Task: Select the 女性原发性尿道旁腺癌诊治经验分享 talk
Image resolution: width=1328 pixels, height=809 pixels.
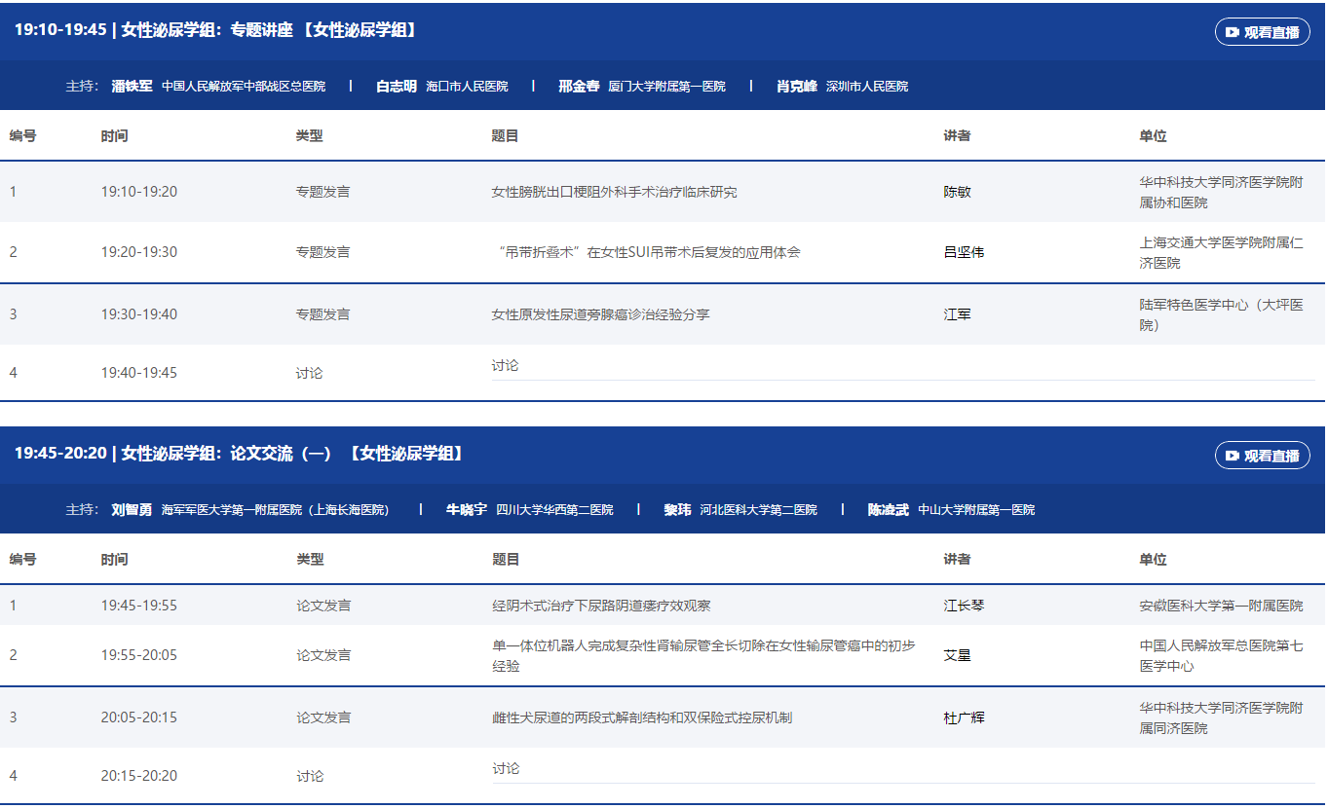Action: tap(600, 315)
